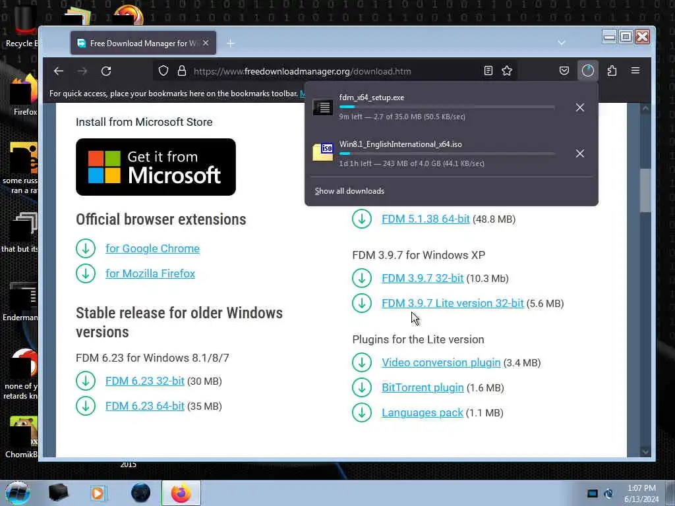The image size is (675, 506).
Task: Click the fdm_x64_setup.exe download progress bar
Action: (447, 107)
